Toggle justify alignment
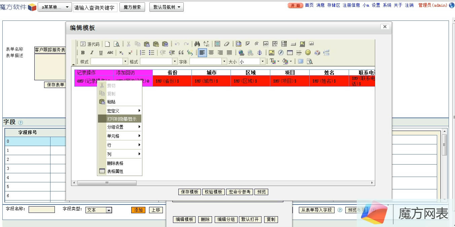The width and height of the screenshot is (455, 227). point(230,53)
